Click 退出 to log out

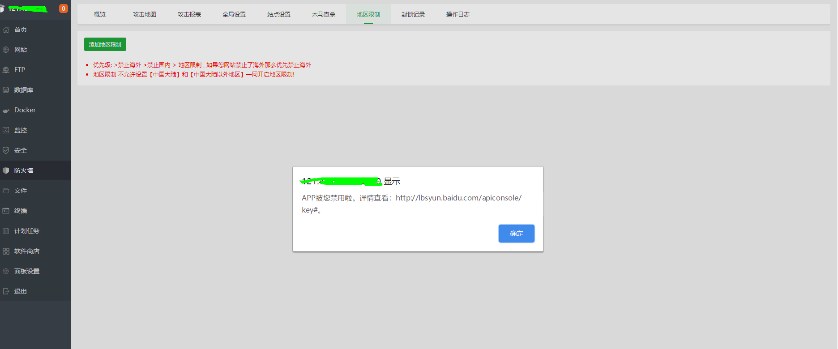tap(35, 291)
